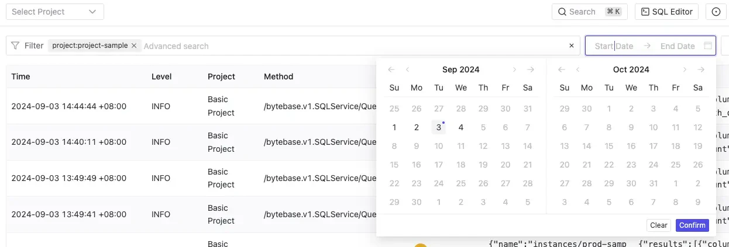Select September 3 (today) in the calendar
This screenshot has height=247, width=729.
pos(439,127)
